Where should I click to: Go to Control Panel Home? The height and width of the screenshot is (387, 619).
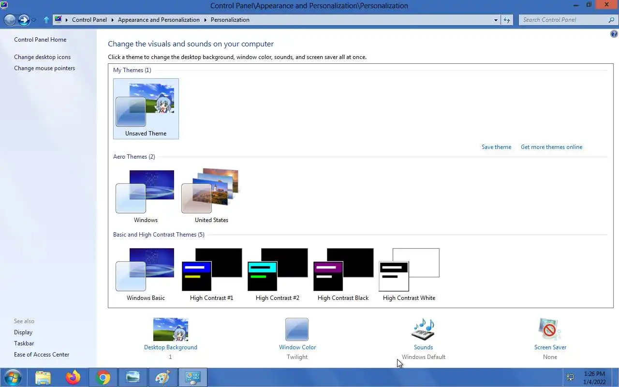pyautogui.click(x=40, y=40)
